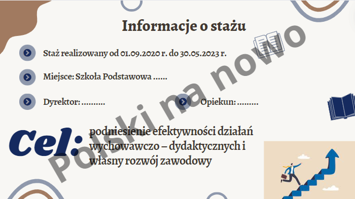This screenshot has width=355, height=199.
Task: Click the line 'wychowawczo – dydaktycznych i'
Action: pyautogui.click(x=167, y=146)
